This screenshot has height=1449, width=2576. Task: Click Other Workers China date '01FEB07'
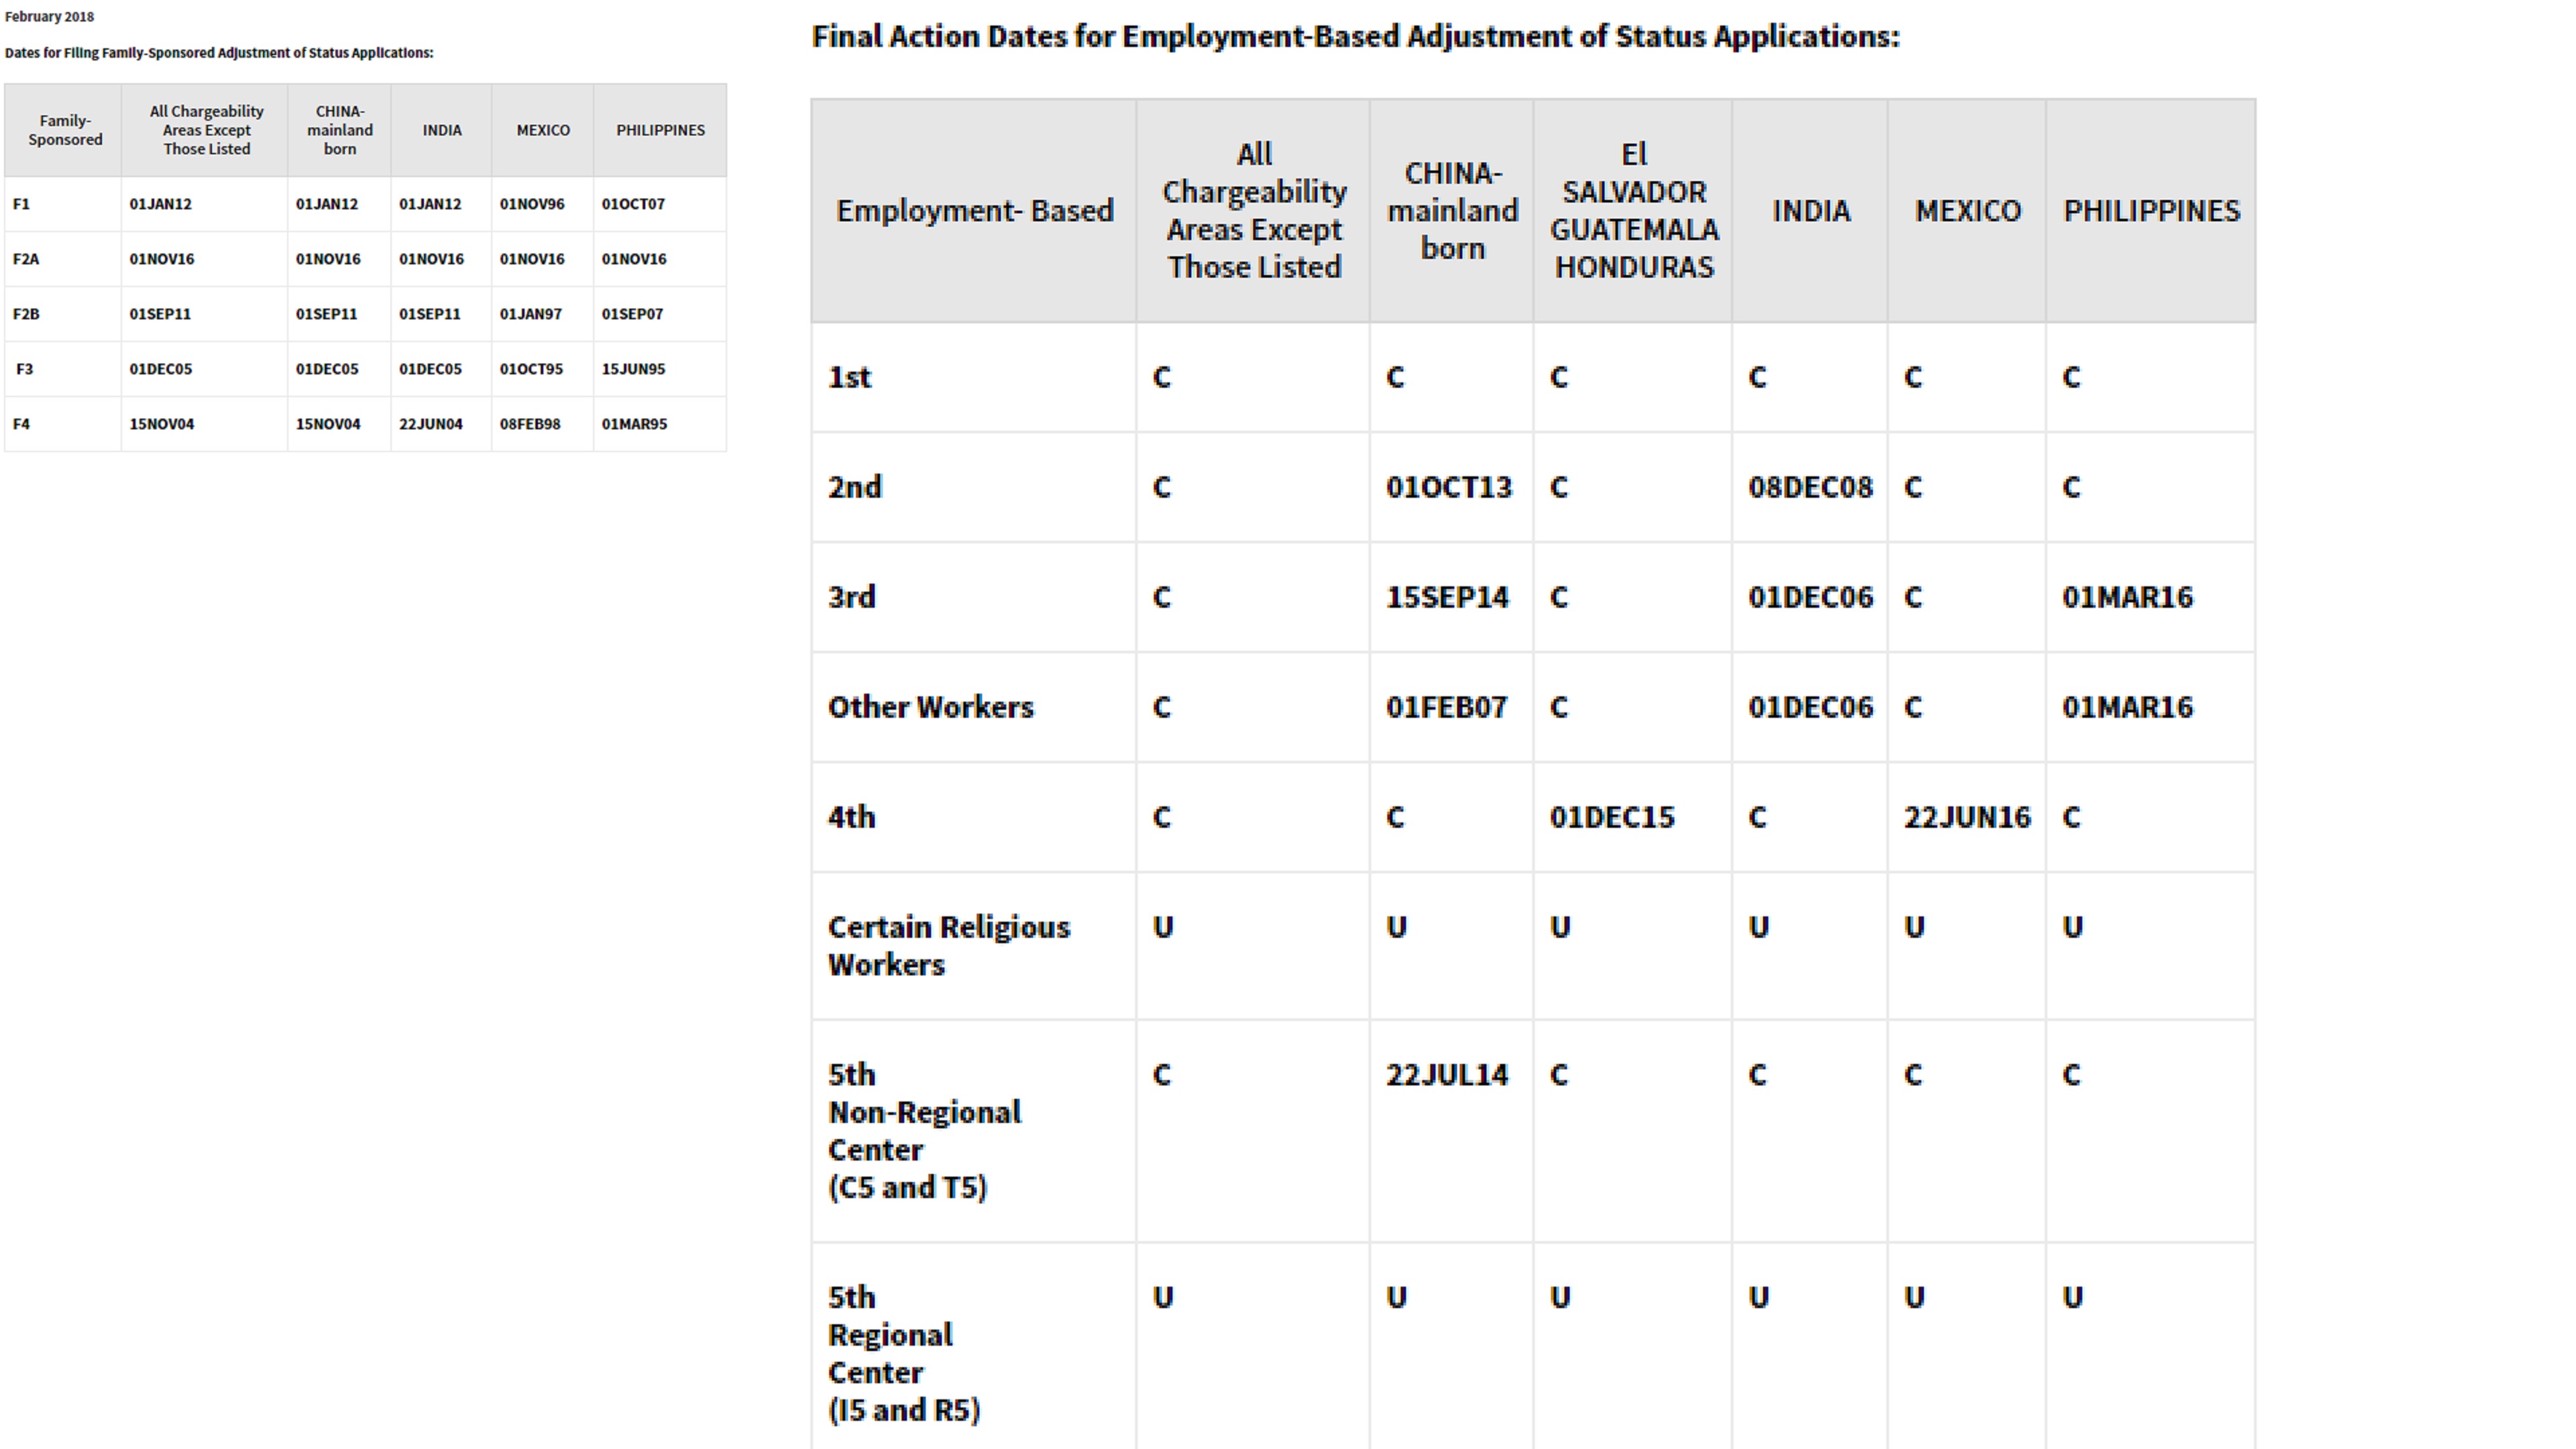1446,708
